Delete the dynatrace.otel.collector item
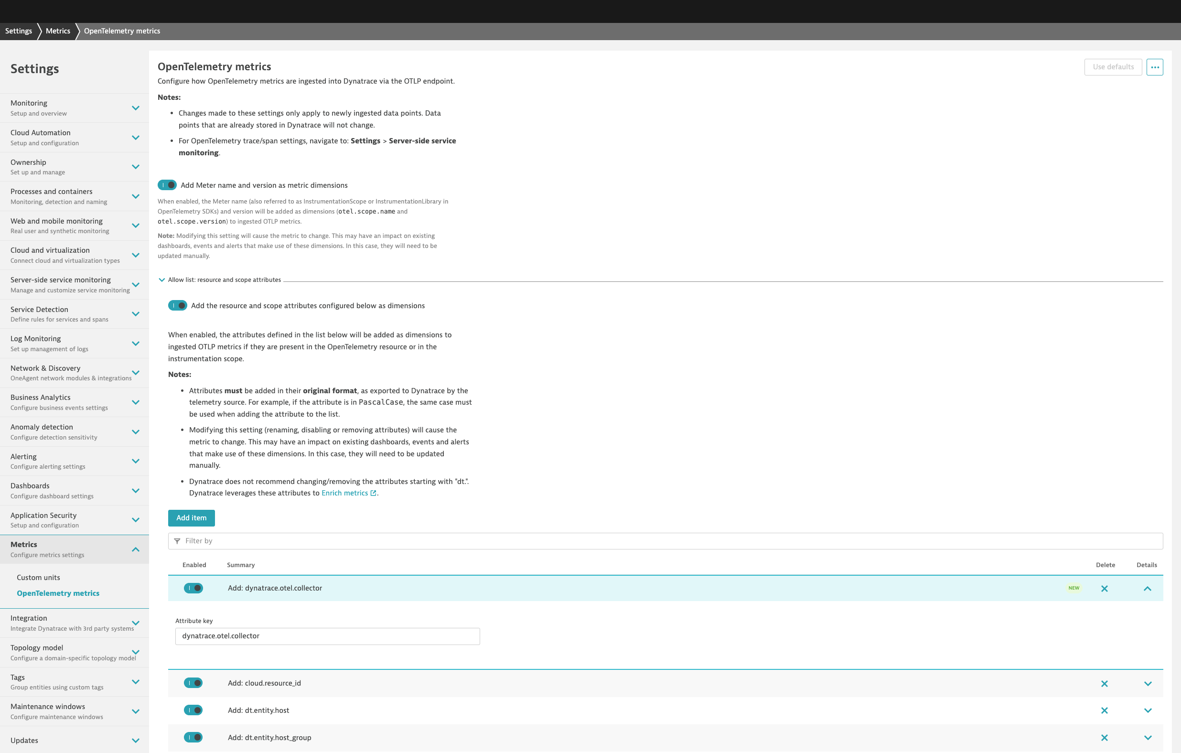1181x753 pixels. click(1104, 588)
